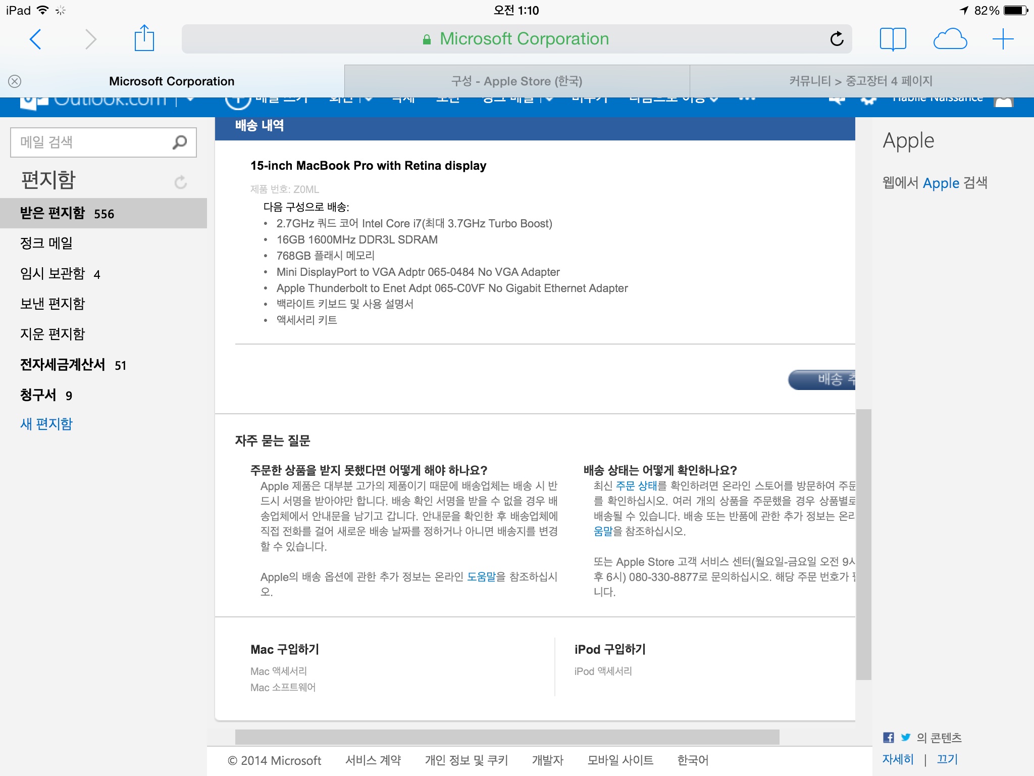The height and width of the screenshot is (776, 1034).
Task: Switch to 구성 - Apple Store tab
Action: click(516, 81)
